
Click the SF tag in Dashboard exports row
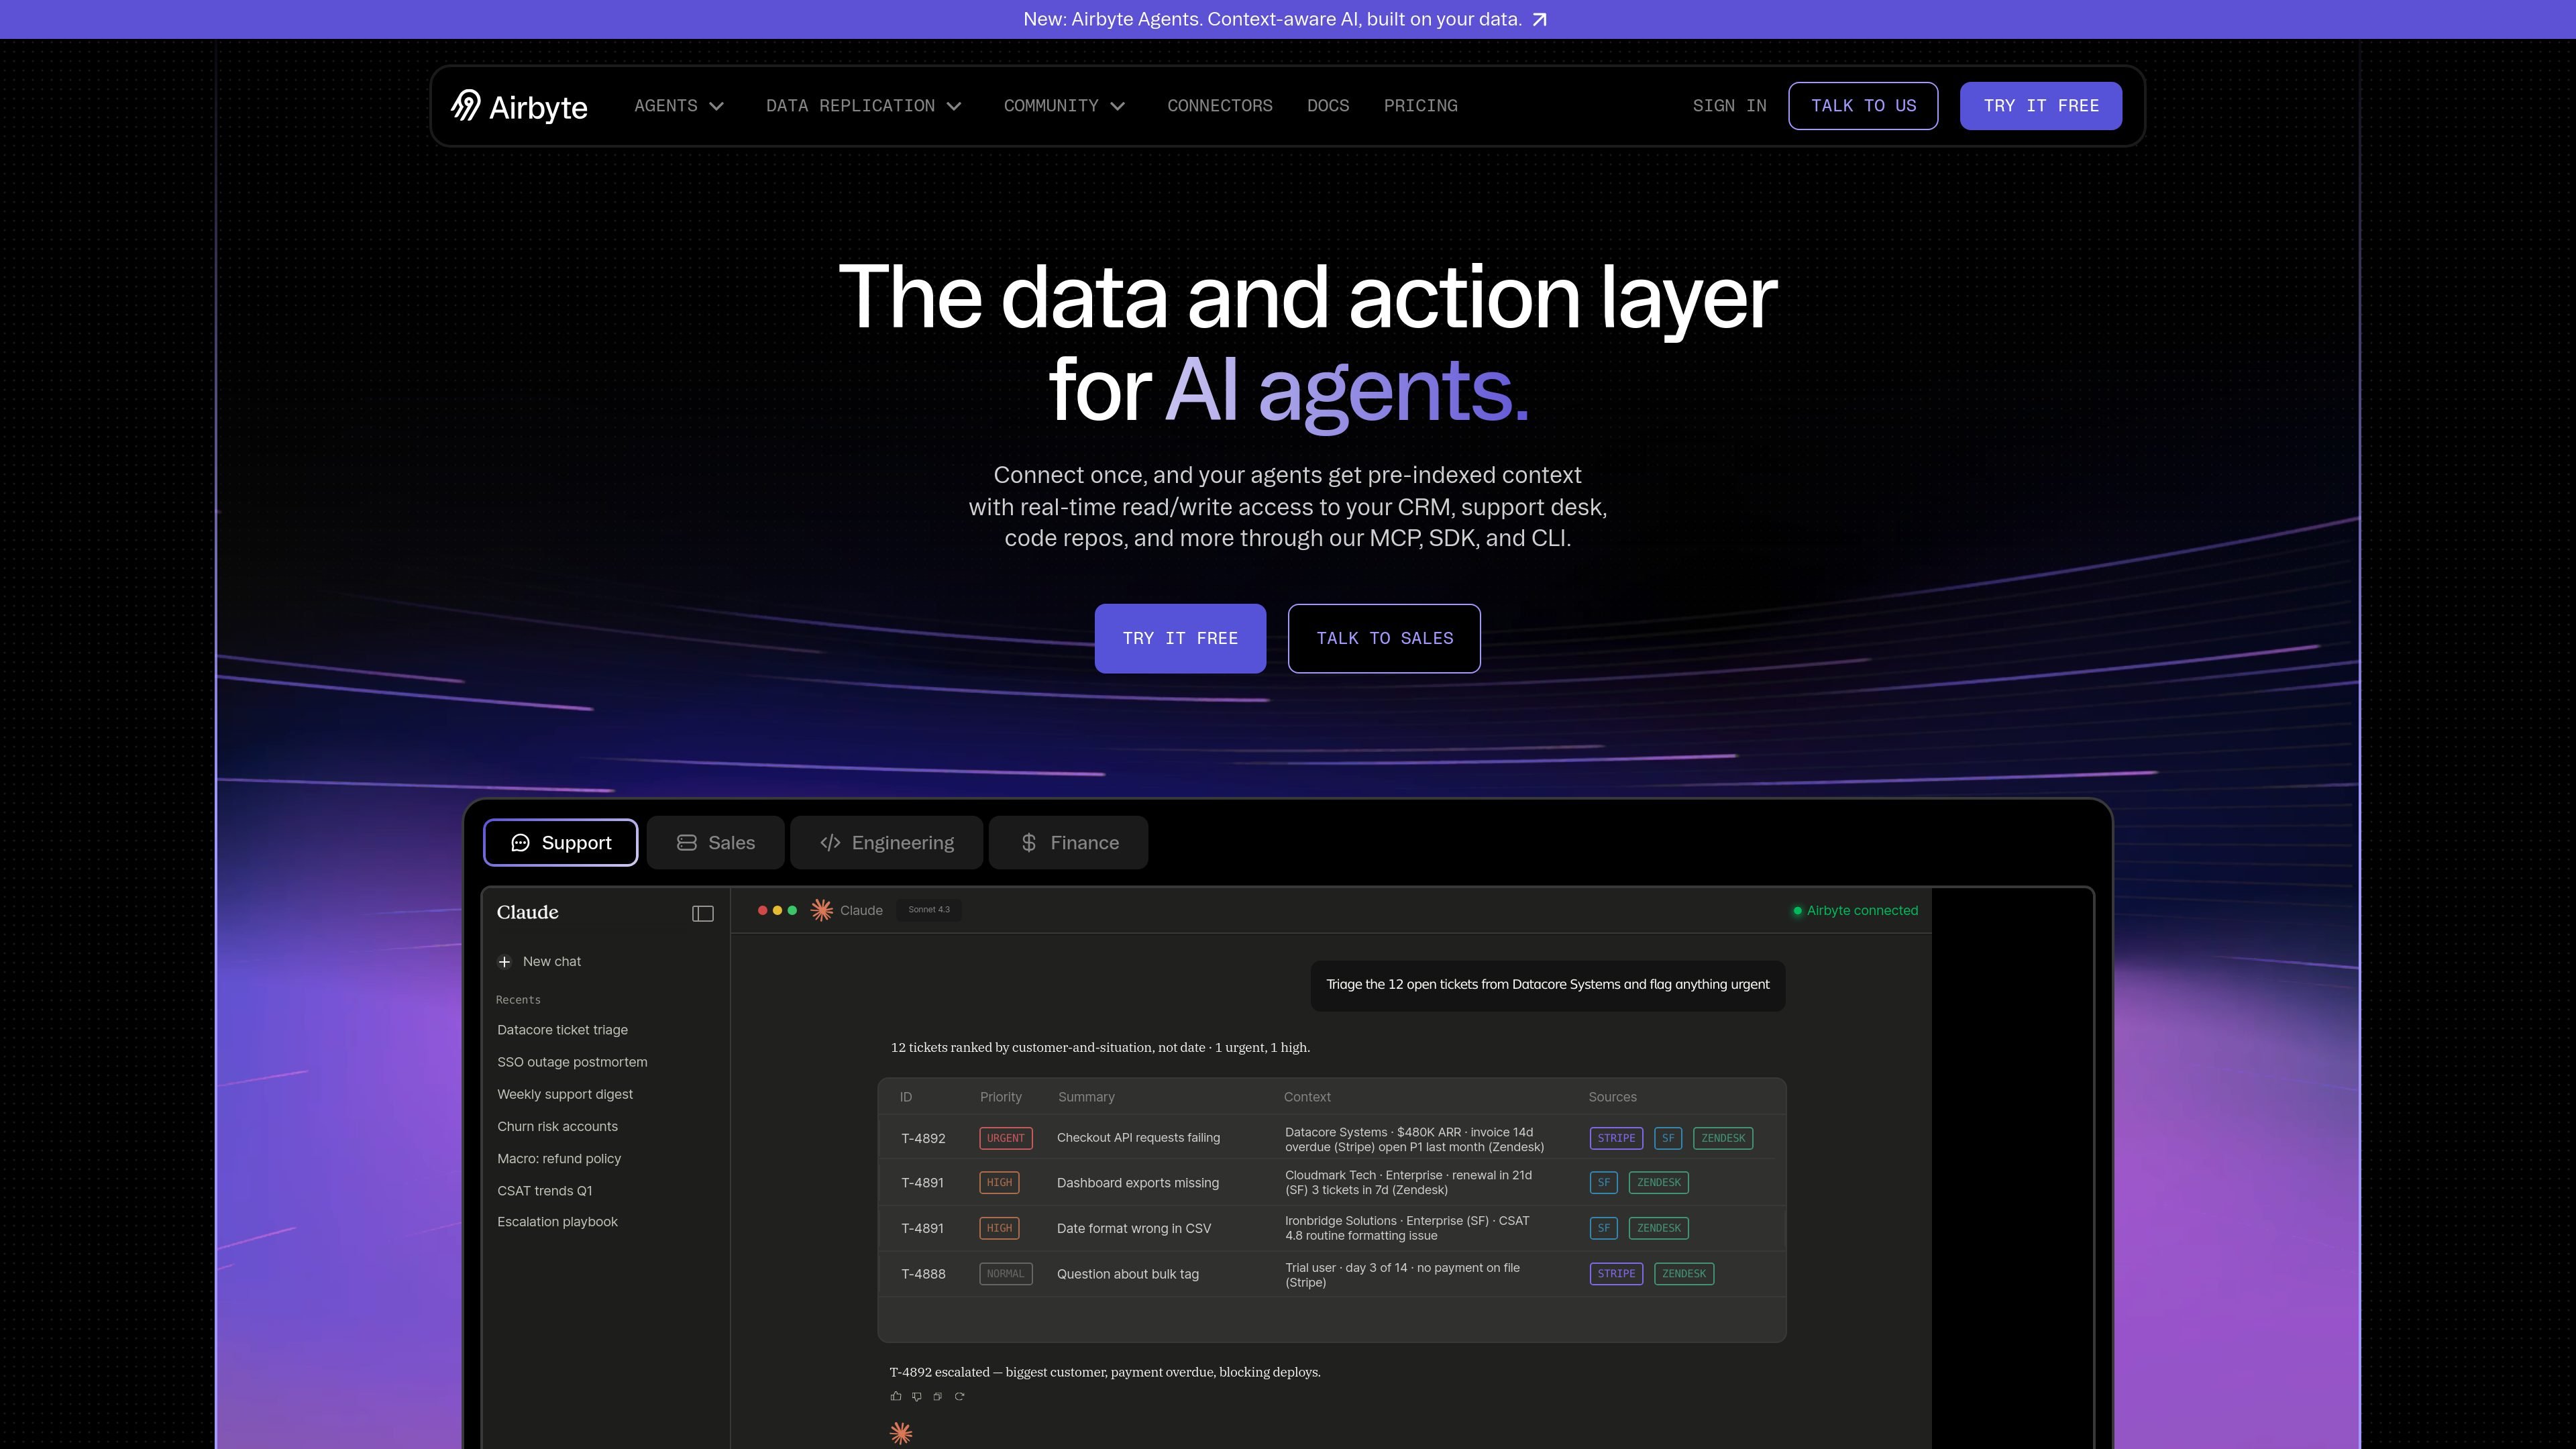coord(1604,1183)
